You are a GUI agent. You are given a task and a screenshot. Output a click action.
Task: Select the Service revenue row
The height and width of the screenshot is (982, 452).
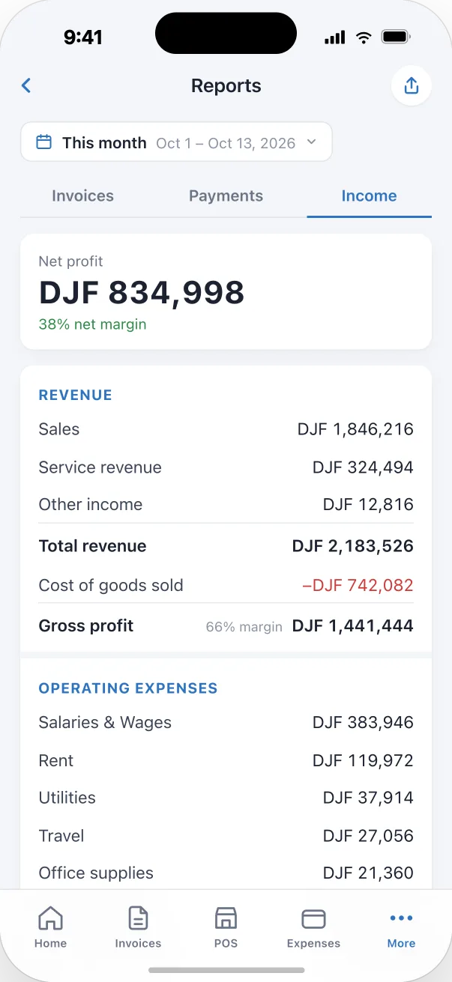(226, 467)
